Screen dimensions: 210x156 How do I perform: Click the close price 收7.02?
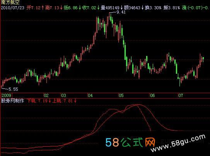pos(89,8)
